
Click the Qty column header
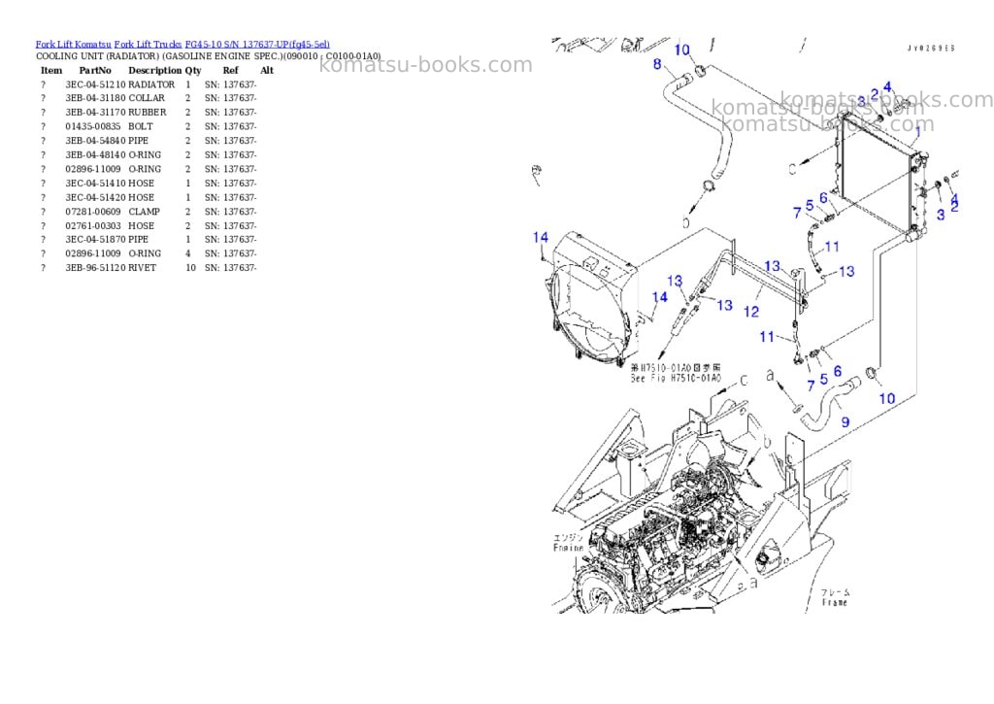pyautogui.click(x=193, y=70)
